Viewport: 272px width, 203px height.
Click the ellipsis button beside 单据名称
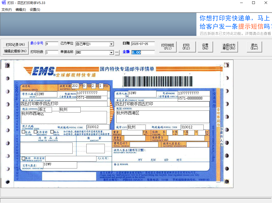117,52
